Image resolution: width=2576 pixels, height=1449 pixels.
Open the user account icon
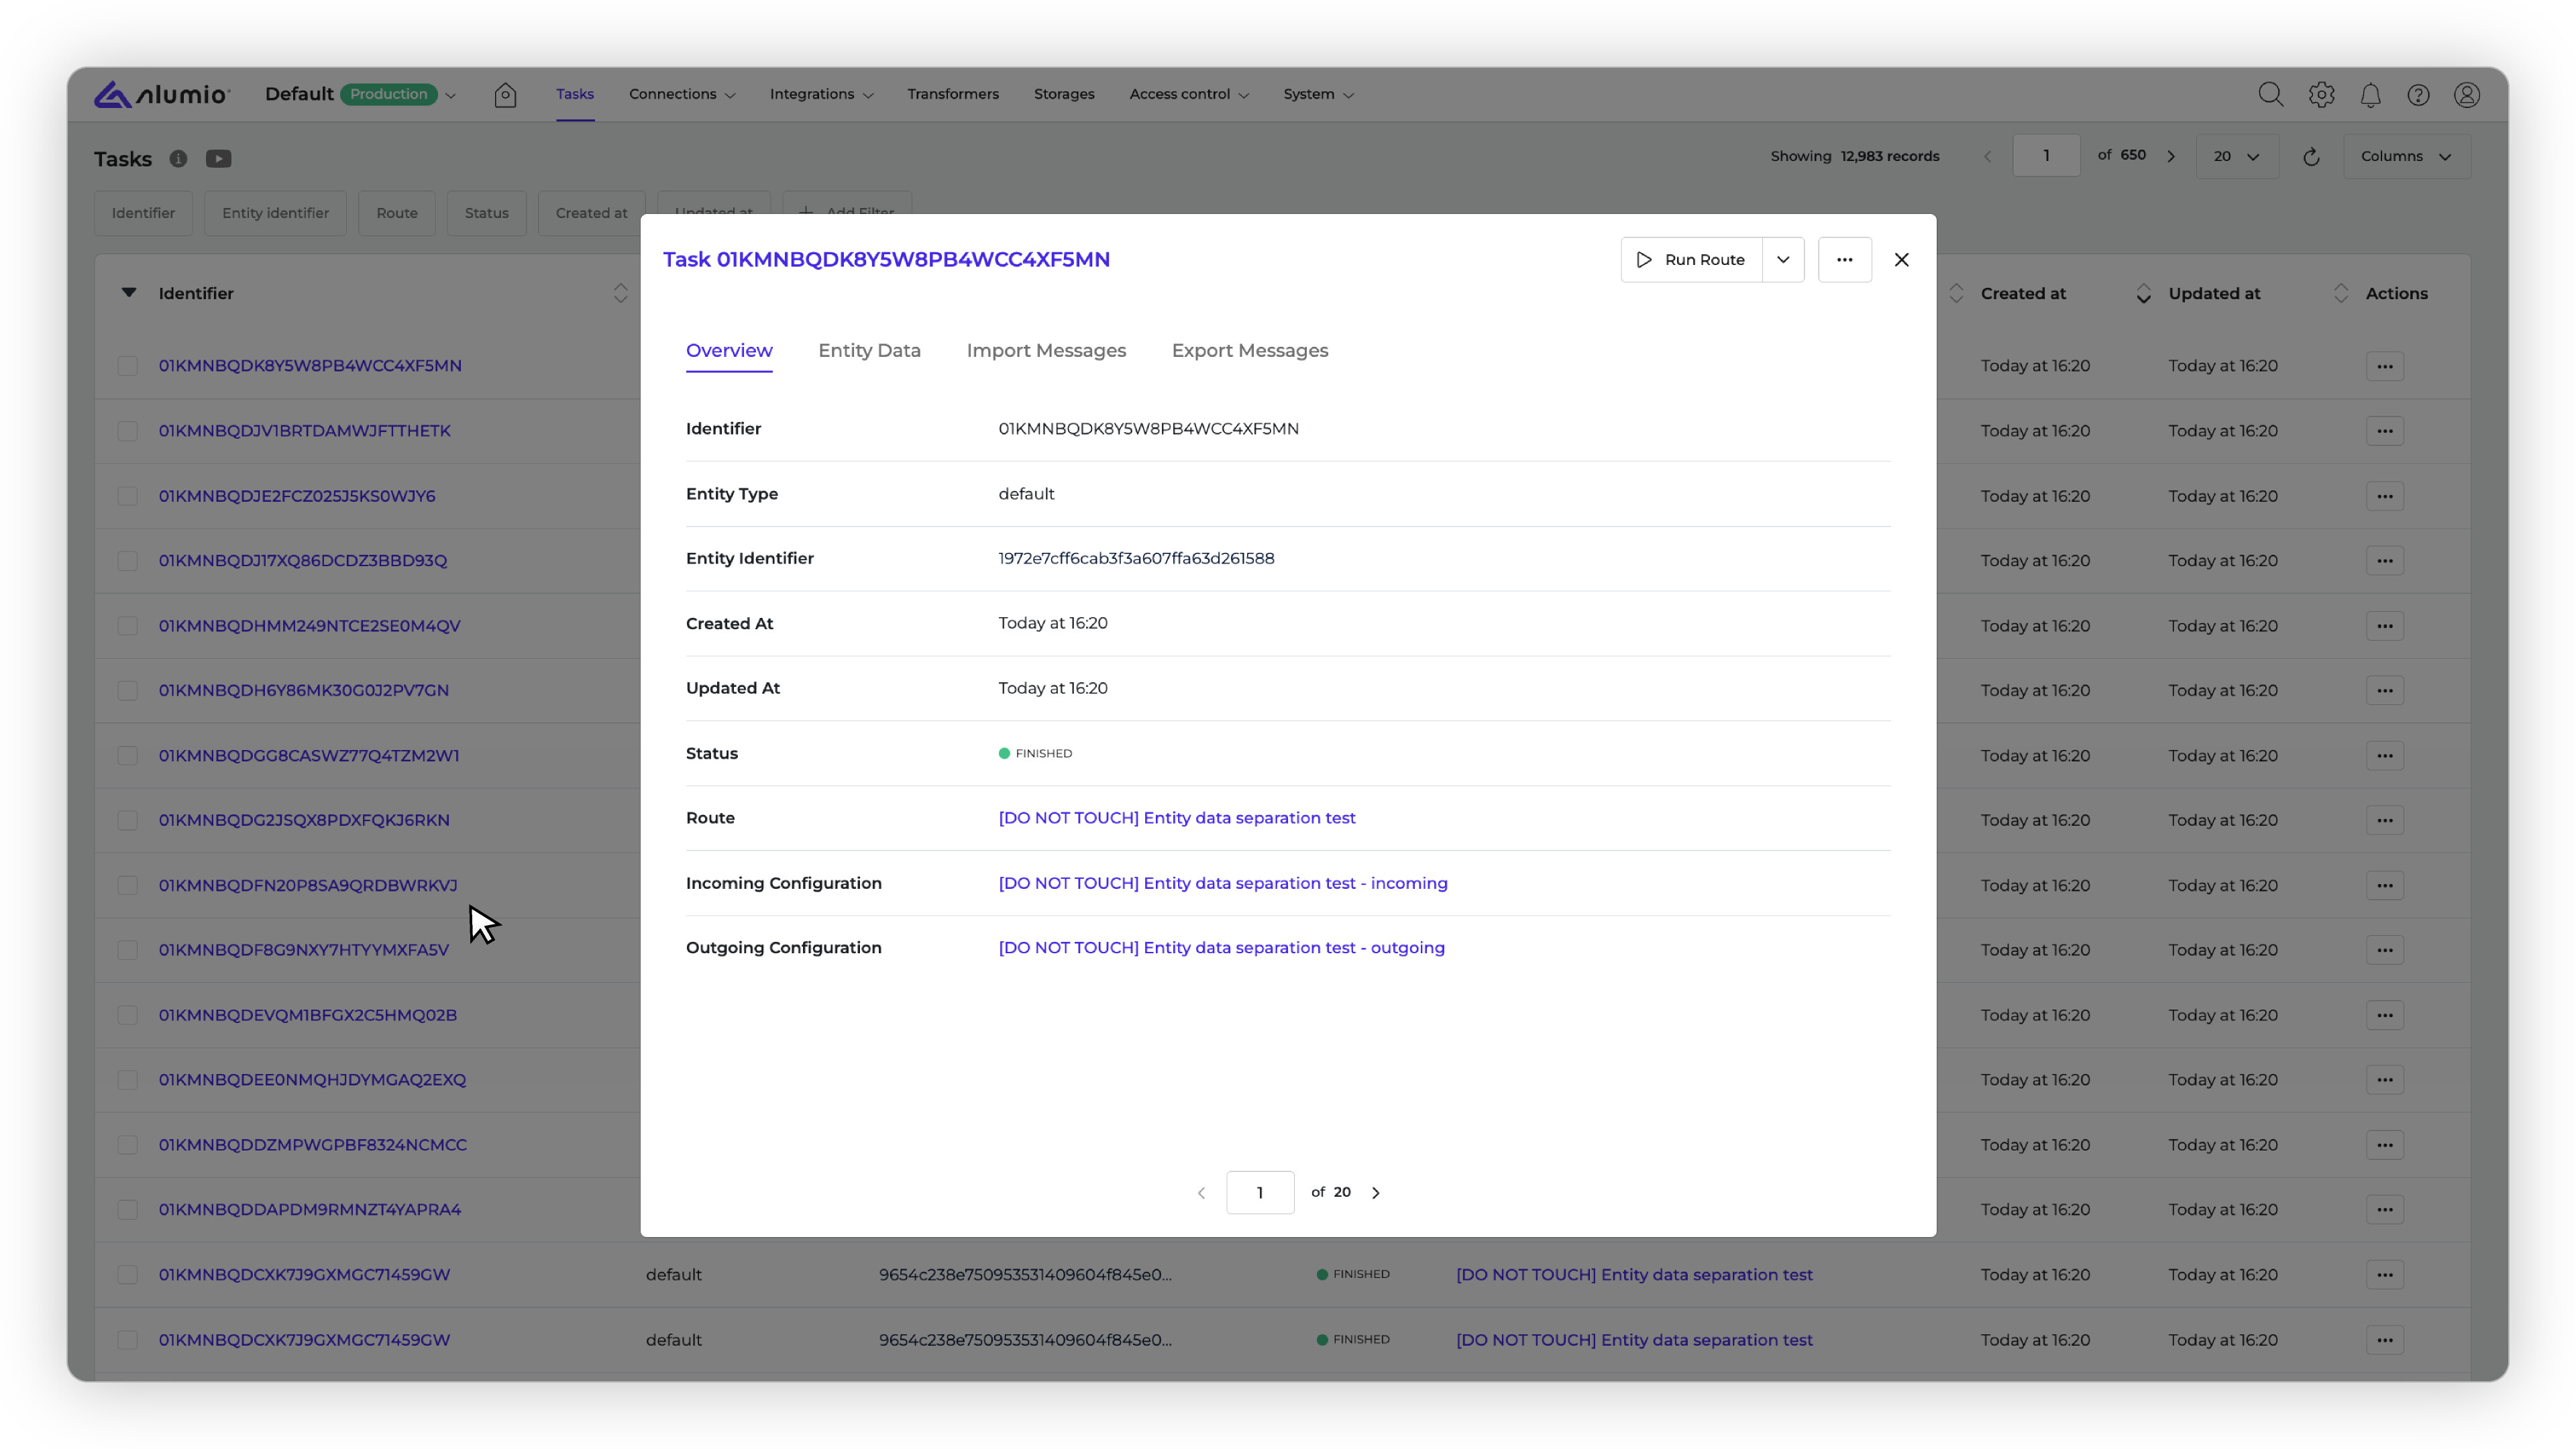coord(2467,94)
